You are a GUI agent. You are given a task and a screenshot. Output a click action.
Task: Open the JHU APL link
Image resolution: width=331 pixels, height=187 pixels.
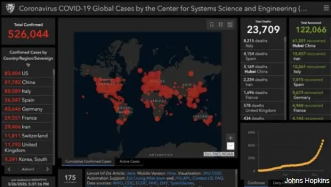(x=183, y=178)
